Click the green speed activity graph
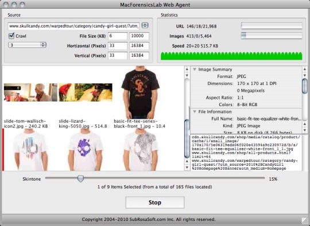The image size is (310, 226). point(231,56)
